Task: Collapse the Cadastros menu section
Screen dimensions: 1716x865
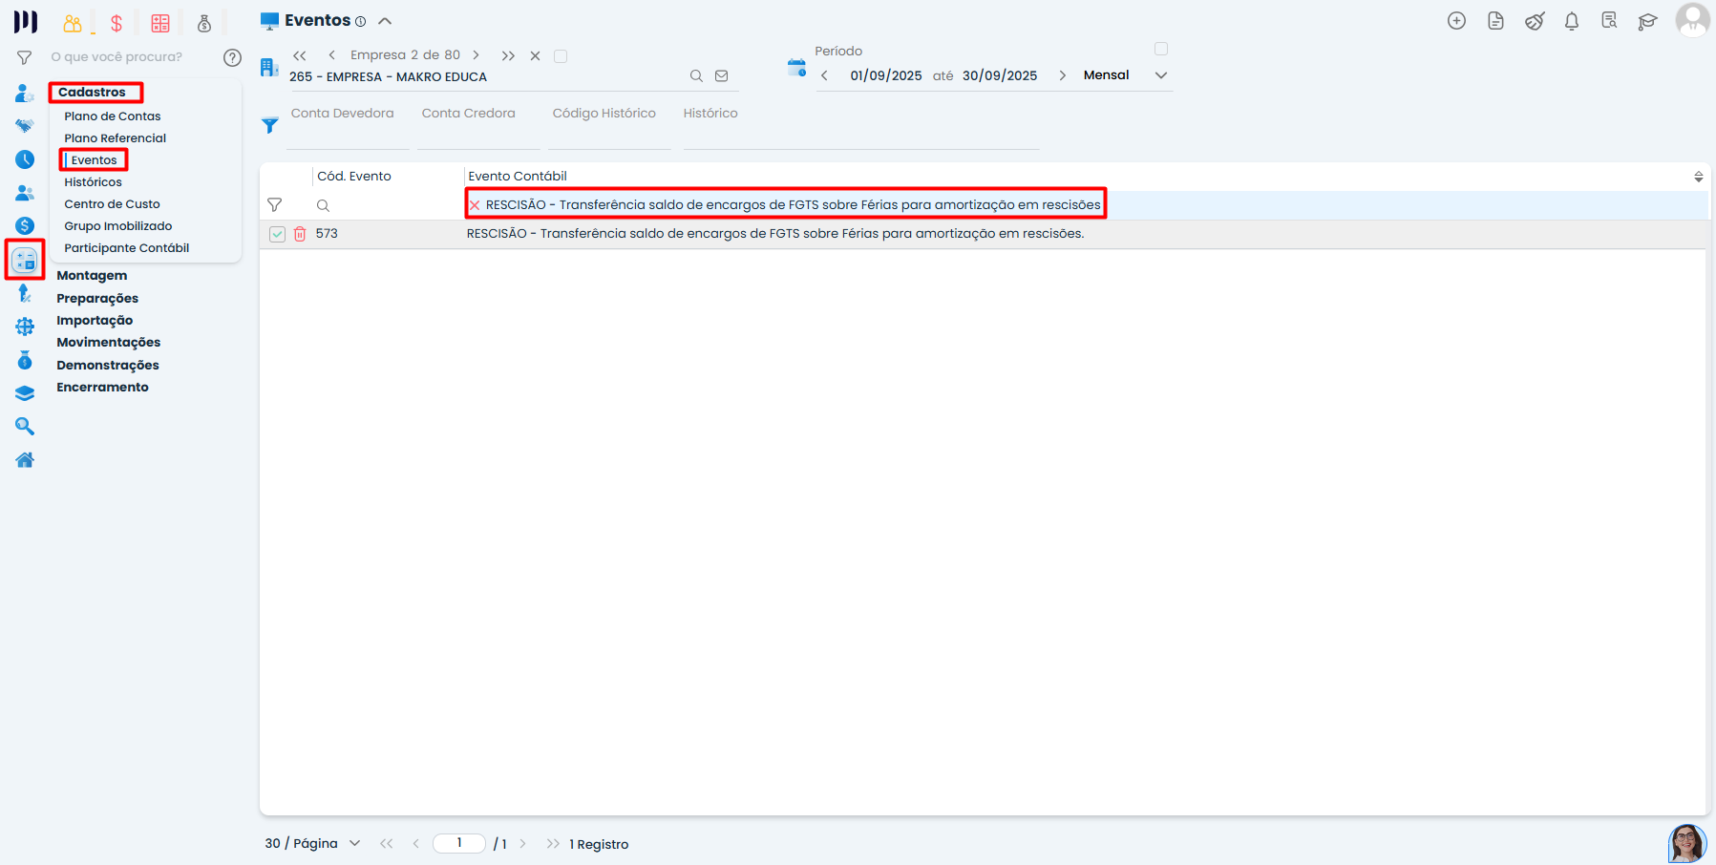Action: coord(92,93)
